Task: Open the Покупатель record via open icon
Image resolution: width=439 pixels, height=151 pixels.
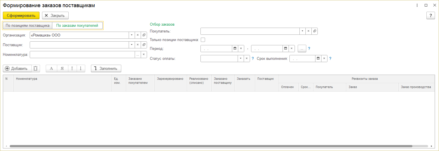Action: pyautogui.click(x=315, y=31)
